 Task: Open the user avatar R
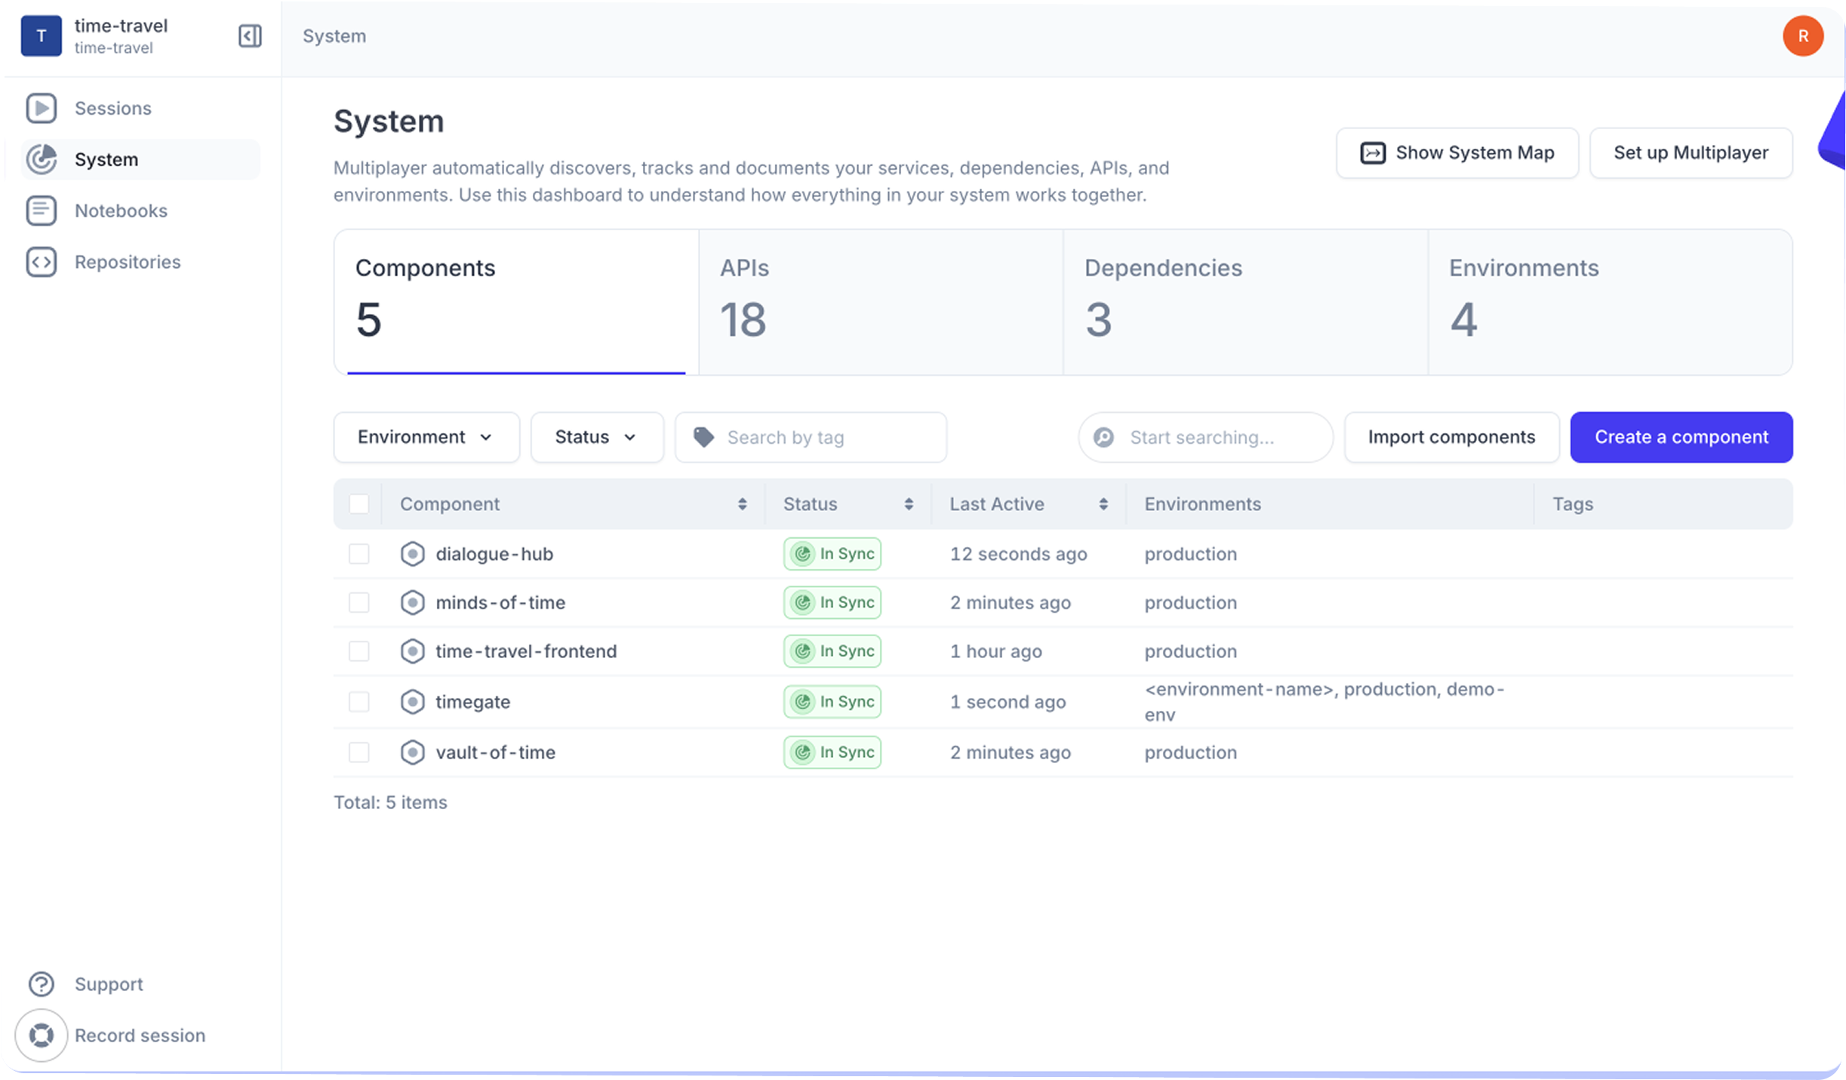(1803, 35)
